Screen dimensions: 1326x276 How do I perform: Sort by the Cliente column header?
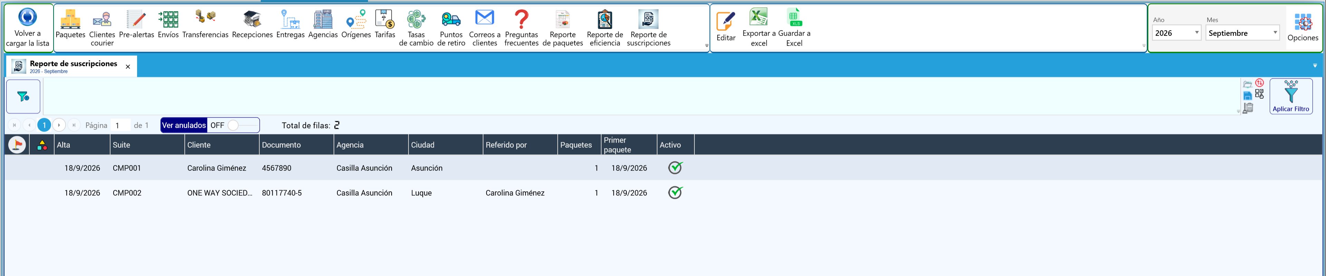point(222,145)
